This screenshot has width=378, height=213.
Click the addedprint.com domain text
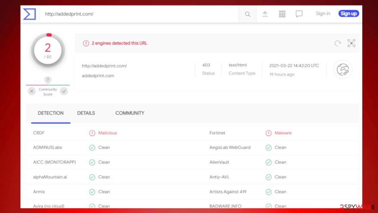[x=98, y=76]
